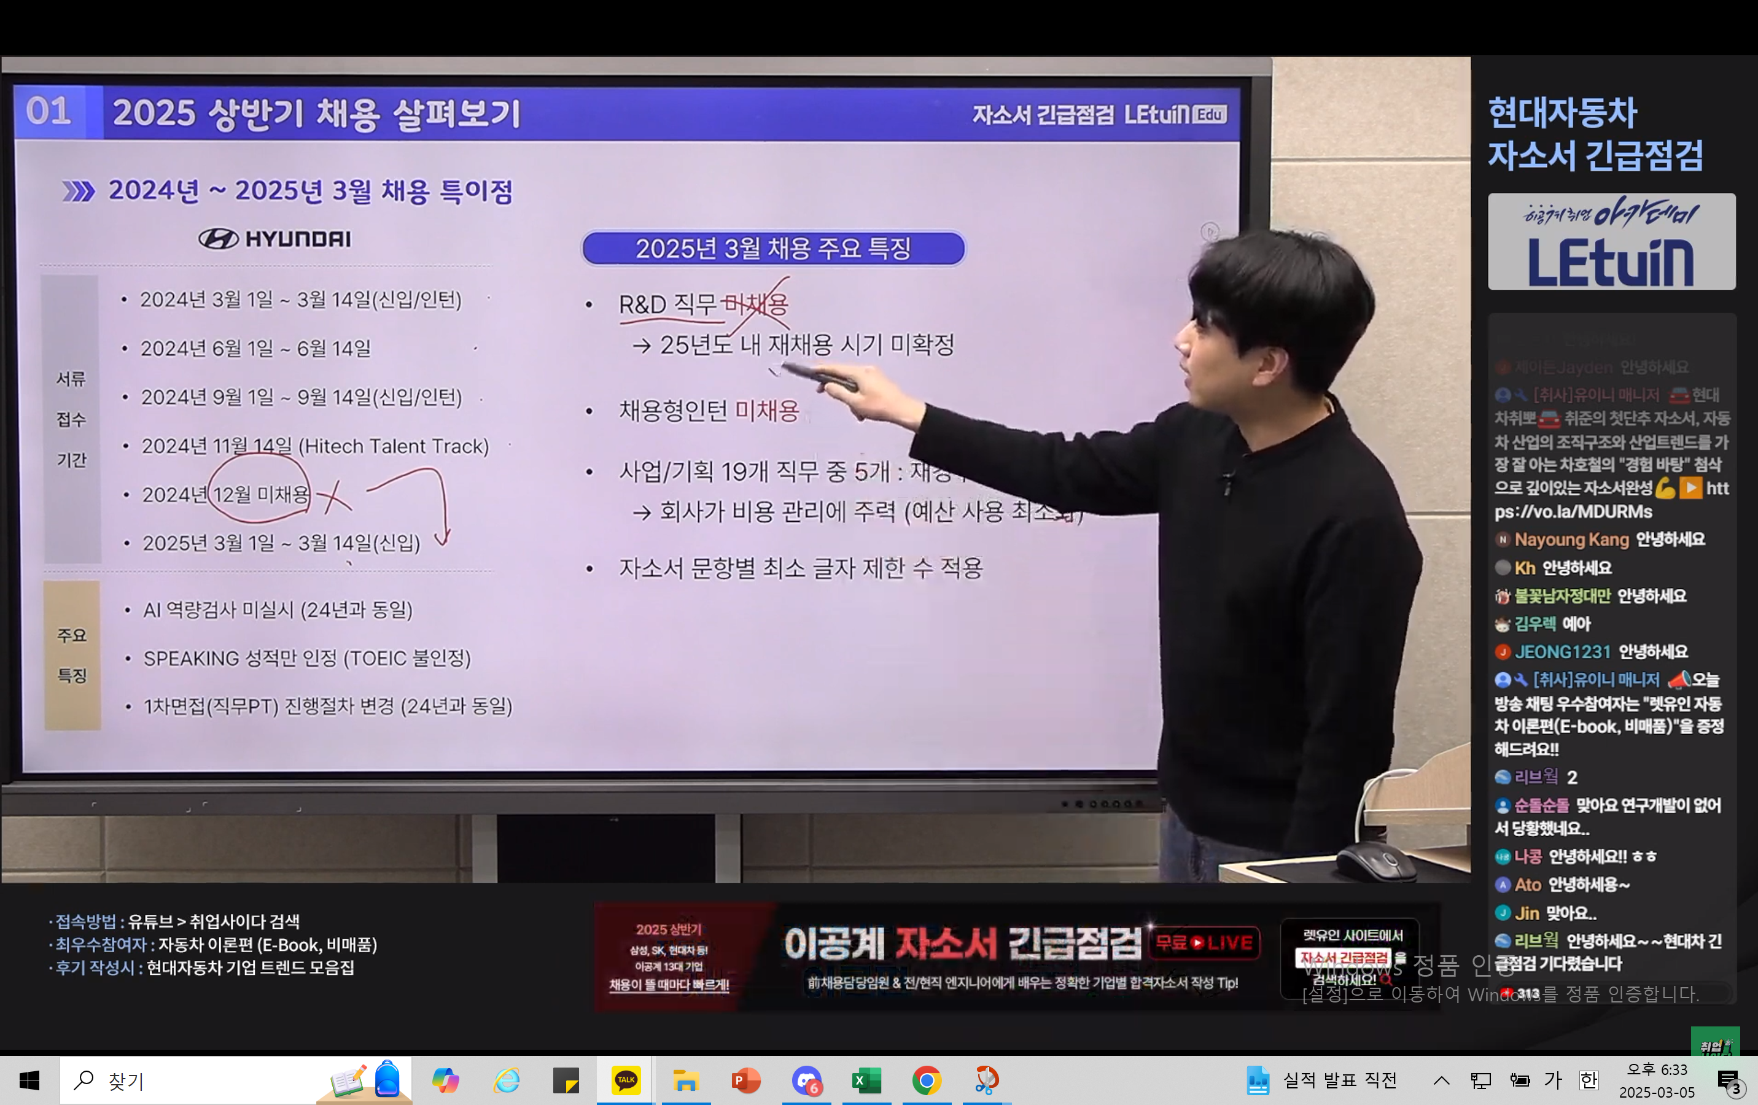1758x1105 pixels.
Task: Click slide line 2024년 6월 1일 ~ 6월 14일
Action: pyautogui.click(x=255, y=348)
